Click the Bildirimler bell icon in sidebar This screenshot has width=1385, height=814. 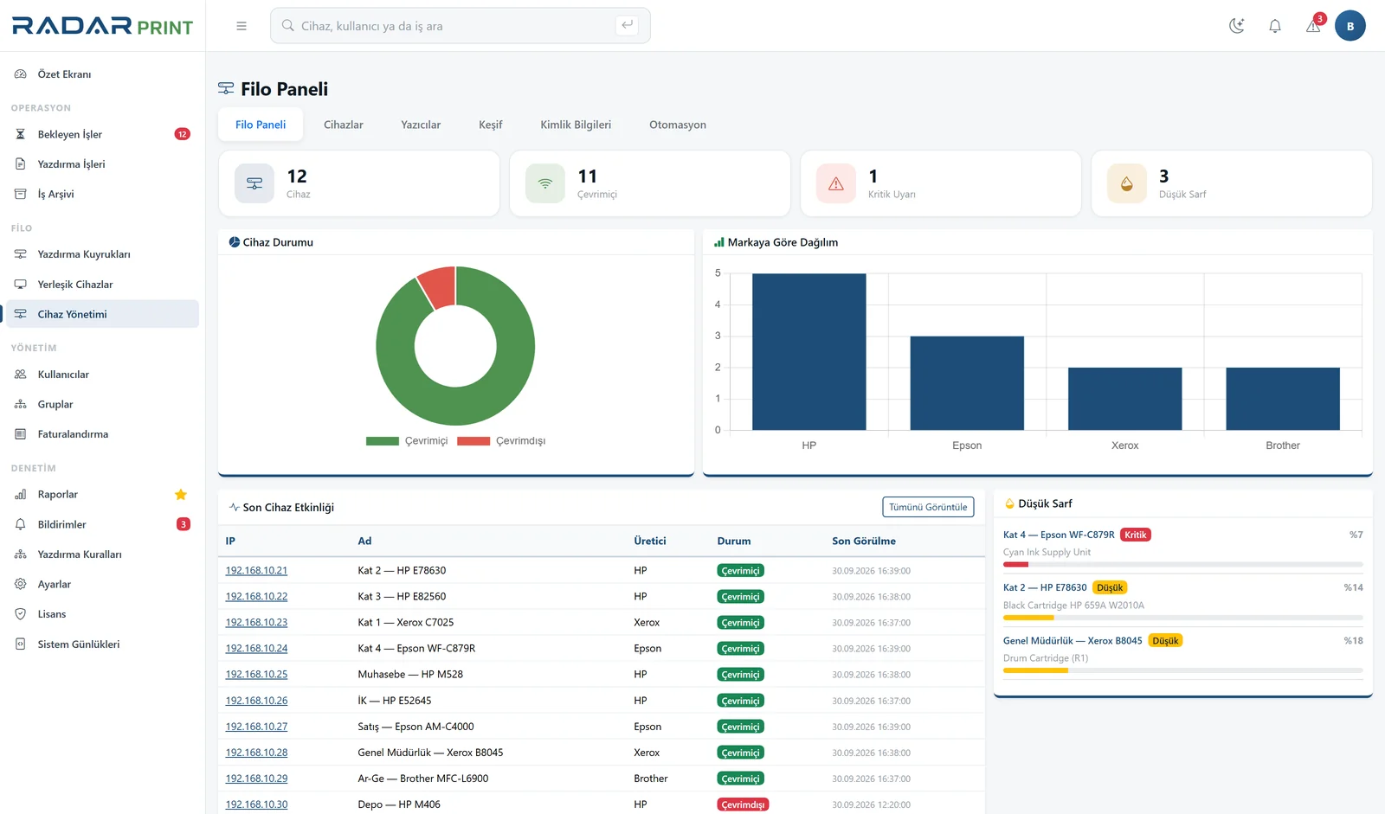[21, 524]
